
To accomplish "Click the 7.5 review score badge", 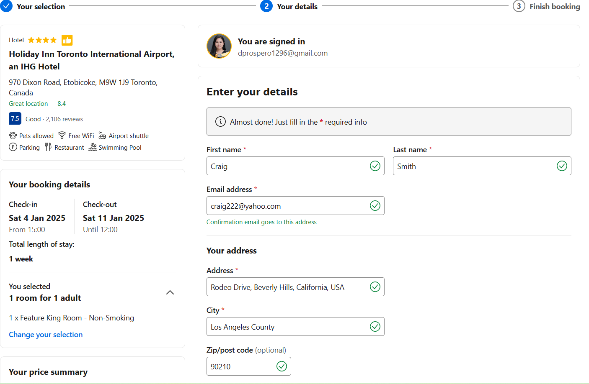I will pos(15,119).
